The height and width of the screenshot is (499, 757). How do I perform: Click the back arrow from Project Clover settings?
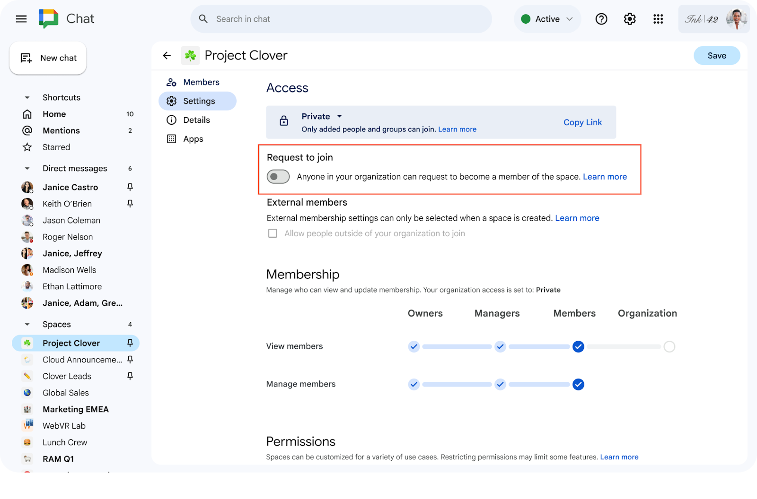[x=167, y=55]
